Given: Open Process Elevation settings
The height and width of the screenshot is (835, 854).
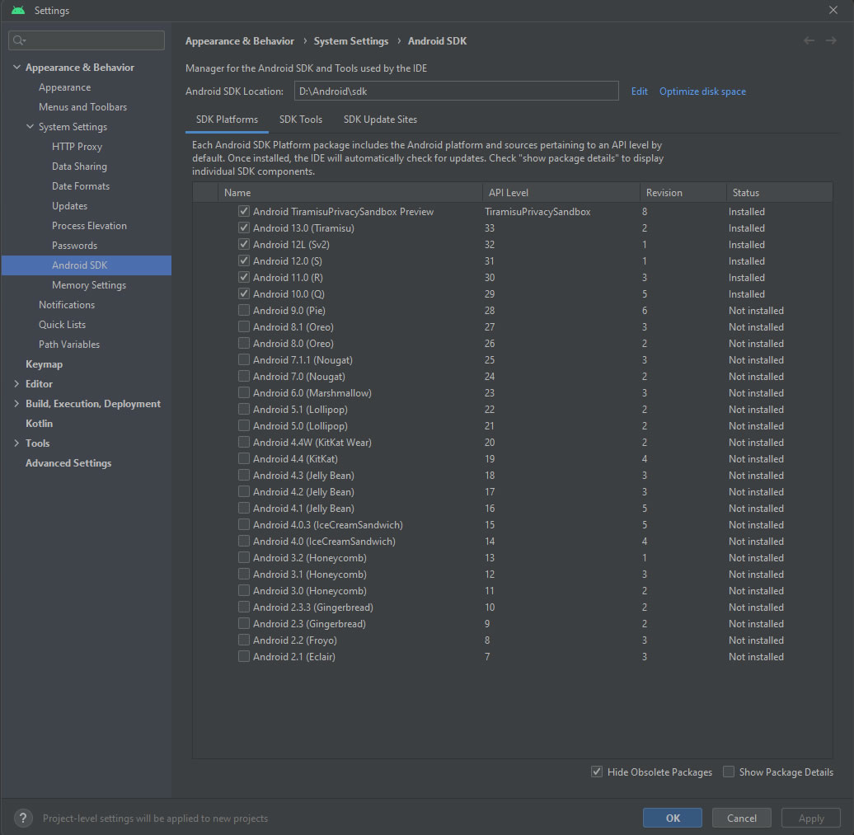Looking at the screenshot, I should click(x=89, y=226).
